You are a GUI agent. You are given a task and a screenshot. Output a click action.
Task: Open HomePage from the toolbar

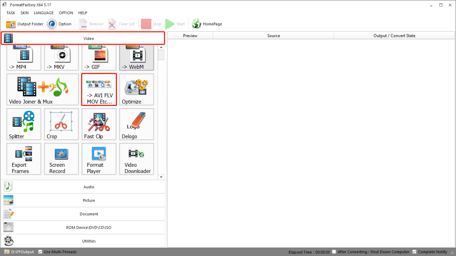[x=207, y=24]
